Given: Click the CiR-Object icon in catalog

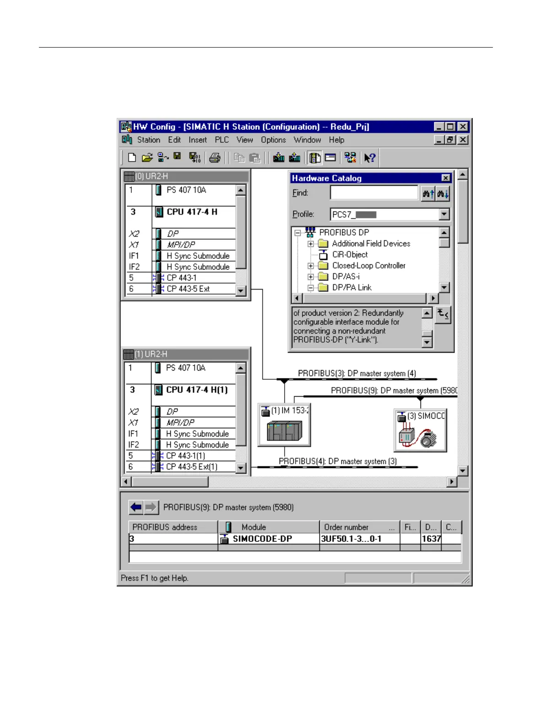Looking at the screenshot, I should 323,255.
